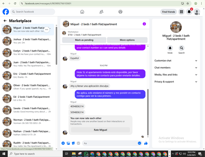This screenshot has width=205, height=157.
Task: Open Joshua's apartment conversation
Action: click(x=27, y=41)
